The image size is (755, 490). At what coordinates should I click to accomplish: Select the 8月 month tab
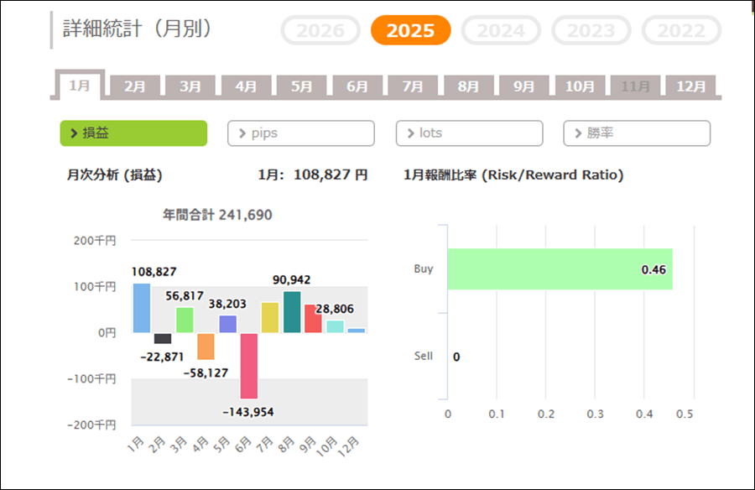point(468,86)
